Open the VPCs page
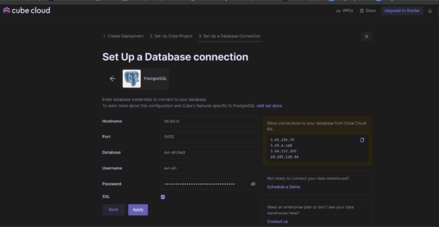Viewport: 439px width, 227px height. coord(345,11)
